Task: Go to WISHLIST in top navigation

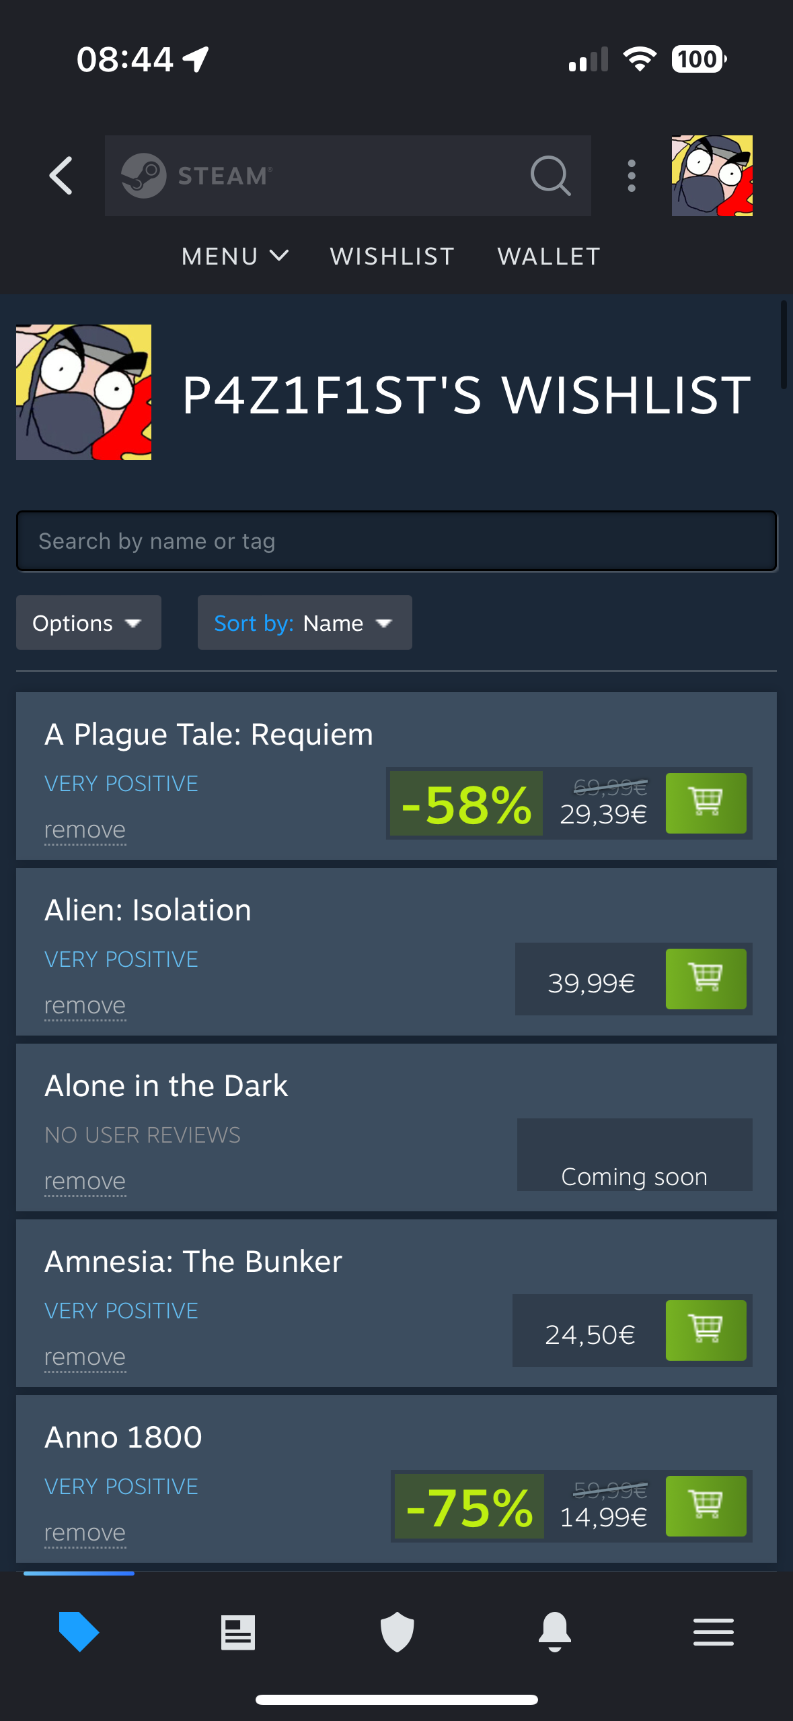Action: (392, 257)
